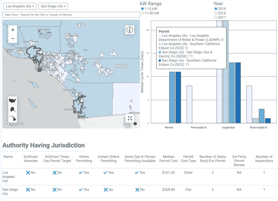The height and width of the screenshot is (201, 278).
Task: Click the San Diego SCE Permit bar
Action: click(x=178, y=97)
